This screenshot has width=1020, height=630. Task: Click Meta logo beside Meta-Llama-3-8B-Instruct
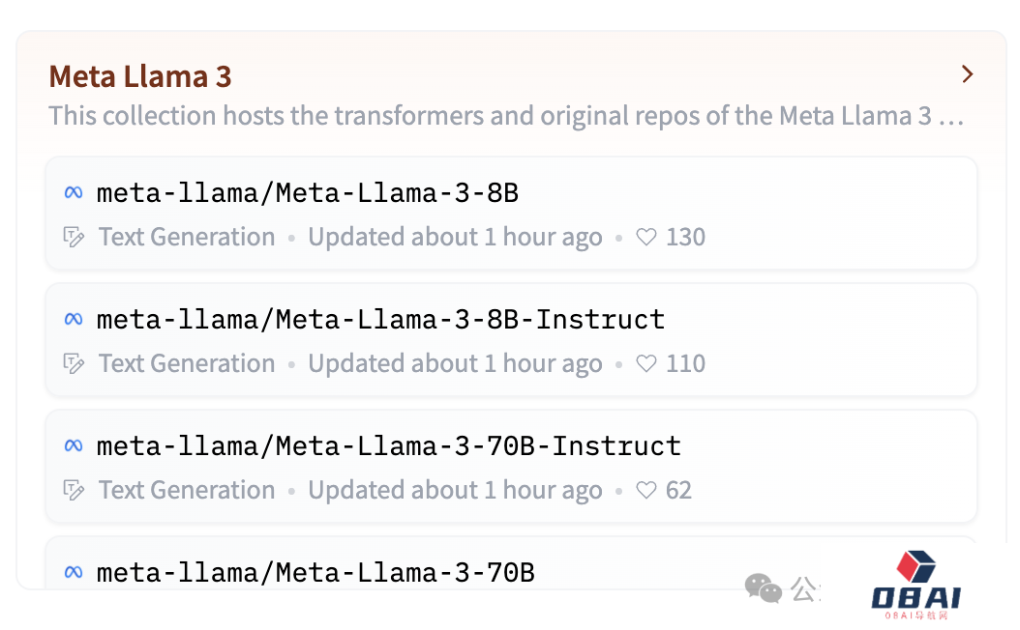click(x=74, y=319)
